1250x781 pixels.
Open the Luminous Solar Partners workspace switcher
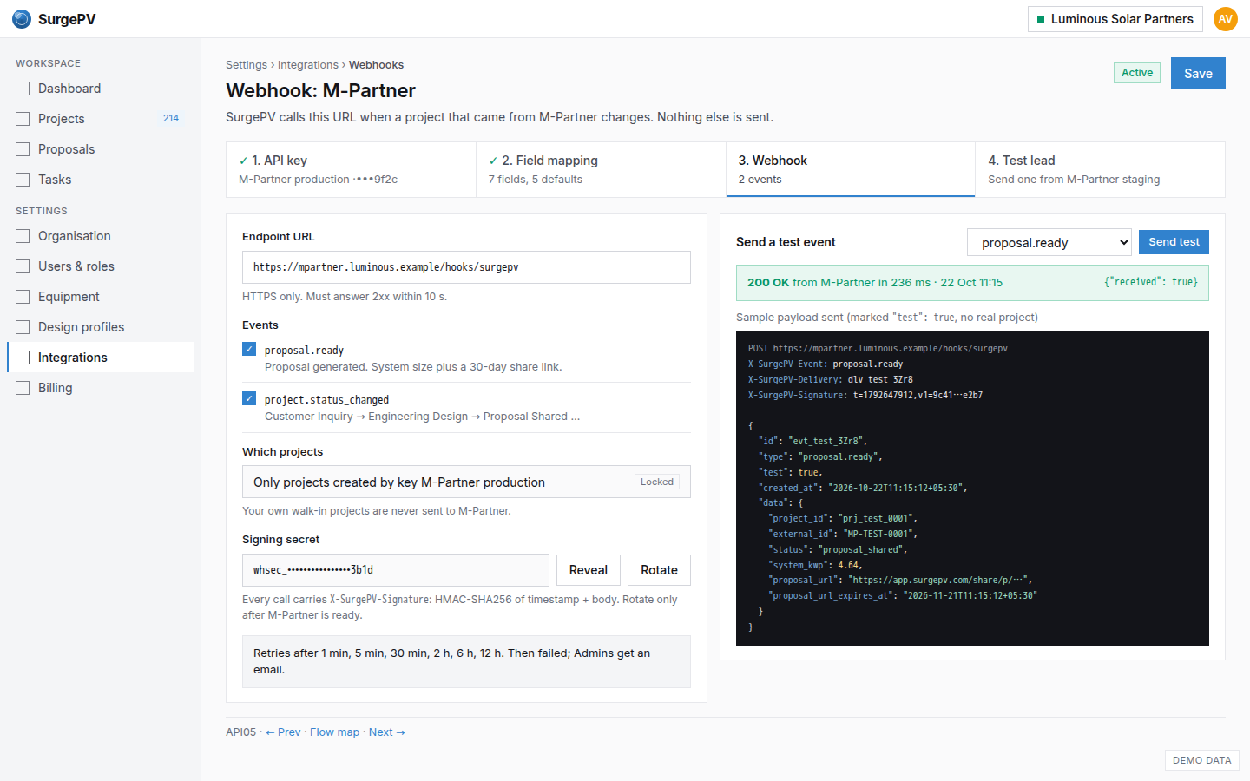pyautogui.click(x=1115, y=19)
